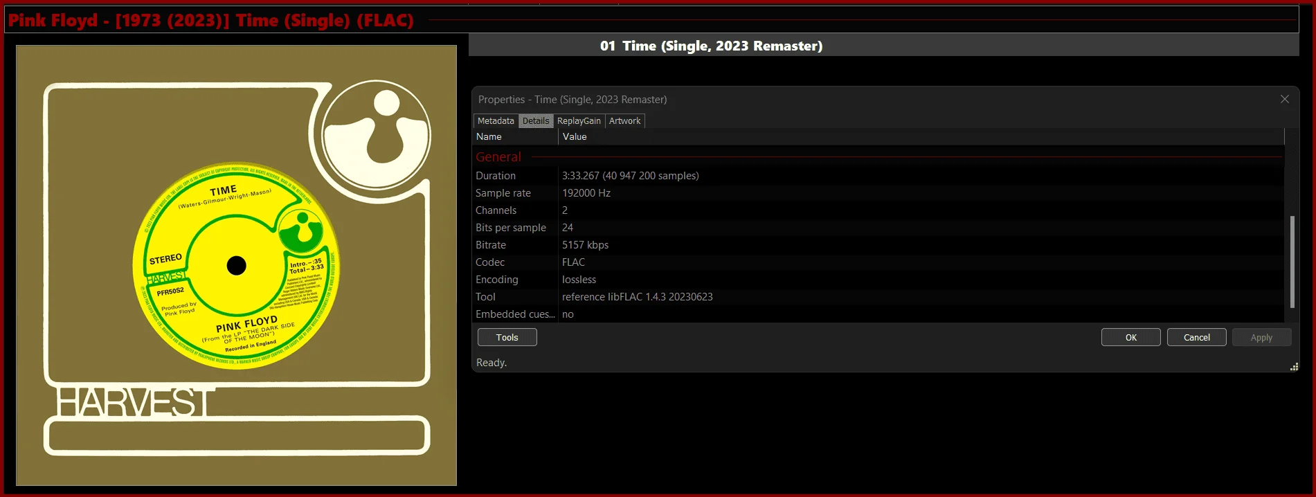
Task: Select the Bits per sample row
Action: (x=878, y=228)
